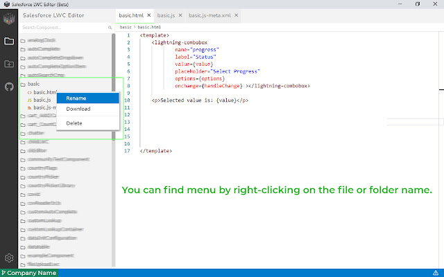Click the basic breadcrumb folder segment
The image size is (444, 277).
click(125, 28)
